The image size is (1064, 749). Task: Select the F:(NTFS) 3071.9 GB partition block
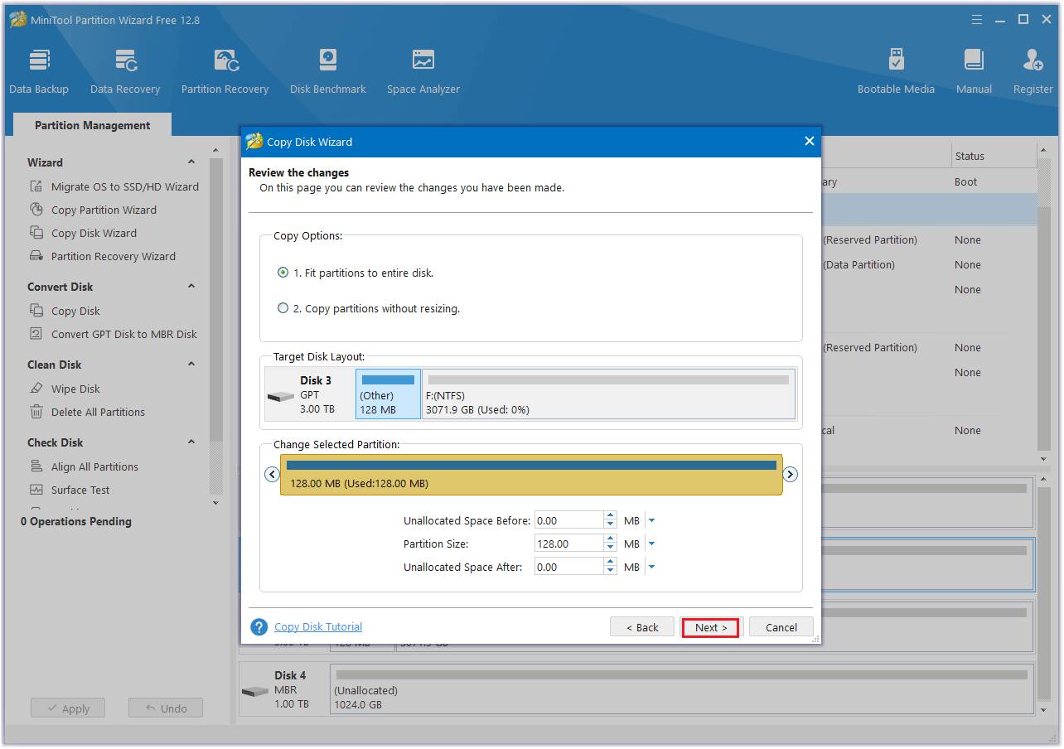point(609,394)
